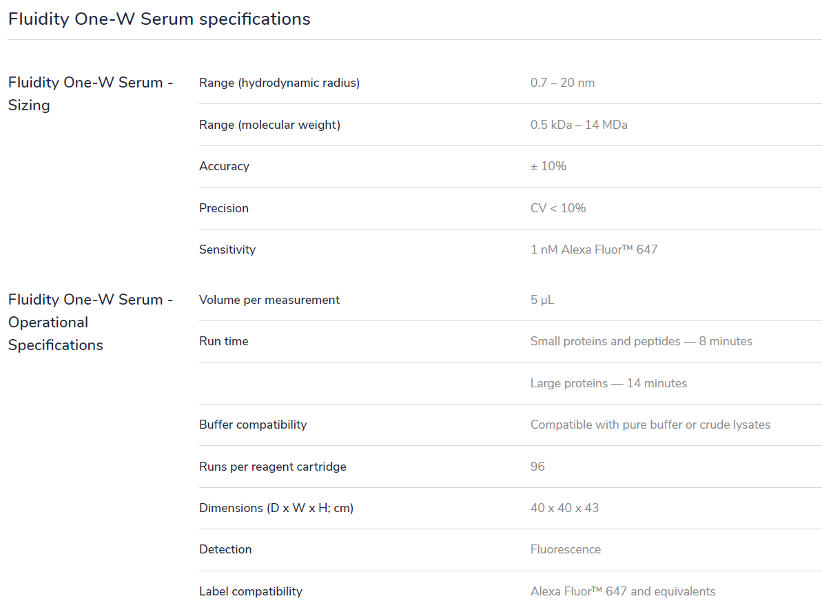Click the Buffer compatibility label
The image size is (822, 612).
point(253,425)
